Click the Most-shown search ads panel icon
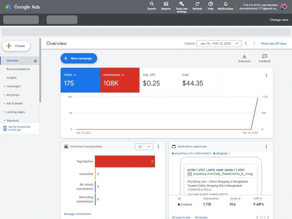The image size is (292, 219). tap(174, 147)
